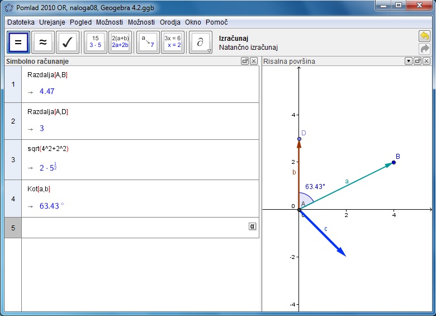Select the Factor tool showing 15 = 3·5
This screenshot has width=436, height=316.
click(x=96, y=42)
